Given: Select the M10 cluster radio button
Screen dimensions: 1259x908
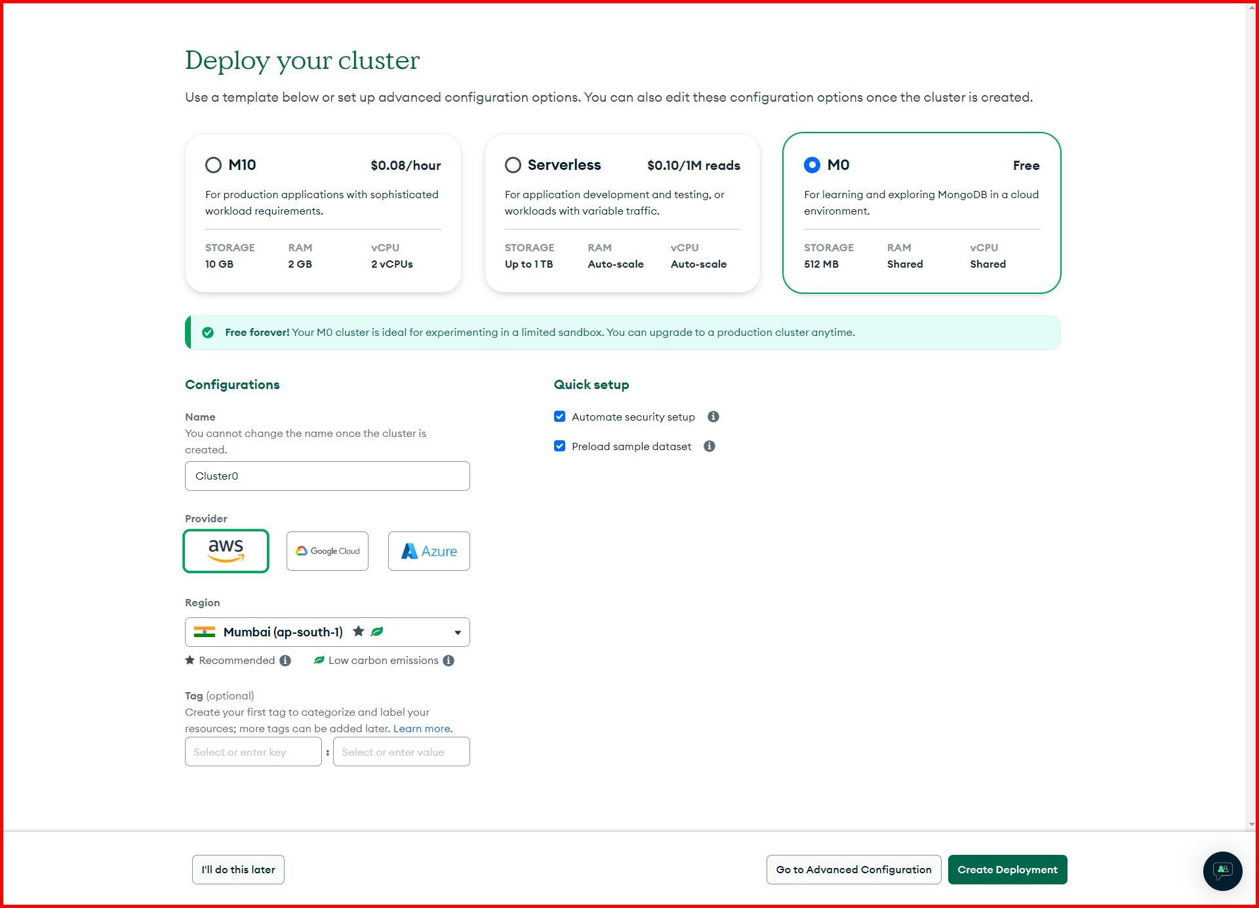Looking at the screenshot, I should 213,165.
